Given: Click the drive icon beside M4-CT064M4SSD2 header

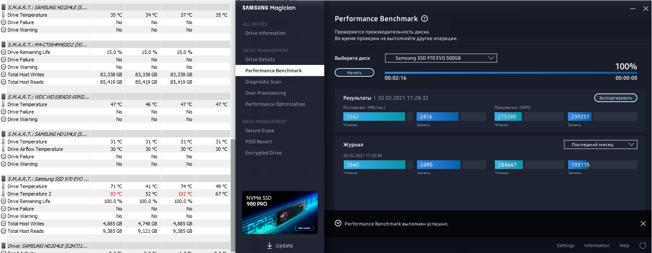Looking at the screenshot, I should tap(4, 45).
